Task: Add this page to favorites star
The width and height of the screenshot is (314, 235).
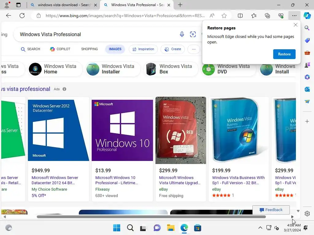Action: pyautogui.click(x=224, y=16)
